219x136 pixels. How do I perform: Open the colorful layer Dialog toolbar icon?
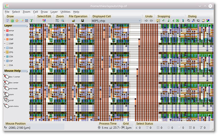pos(208,21)
